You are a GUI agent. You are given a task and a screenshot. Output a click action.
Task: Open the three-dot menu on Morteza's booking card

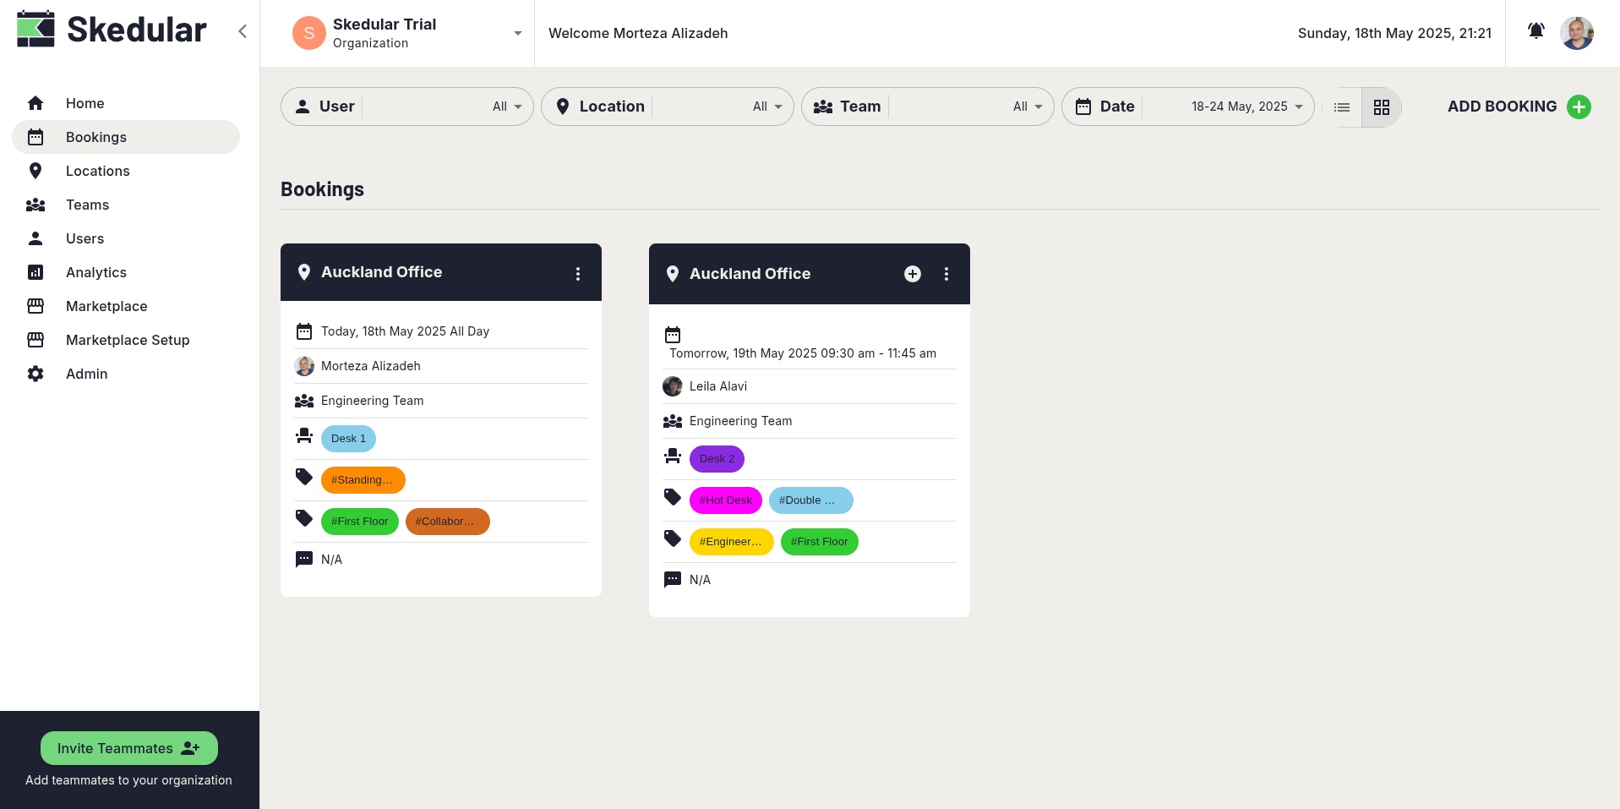click(x=578, y=273)
